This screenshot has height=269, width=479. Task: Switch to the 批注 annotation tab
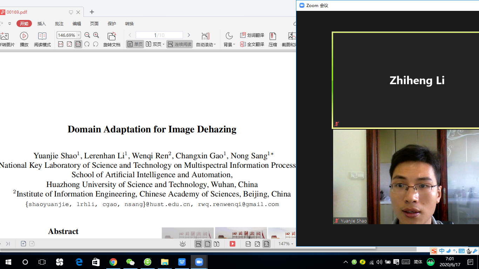point(59,24)
